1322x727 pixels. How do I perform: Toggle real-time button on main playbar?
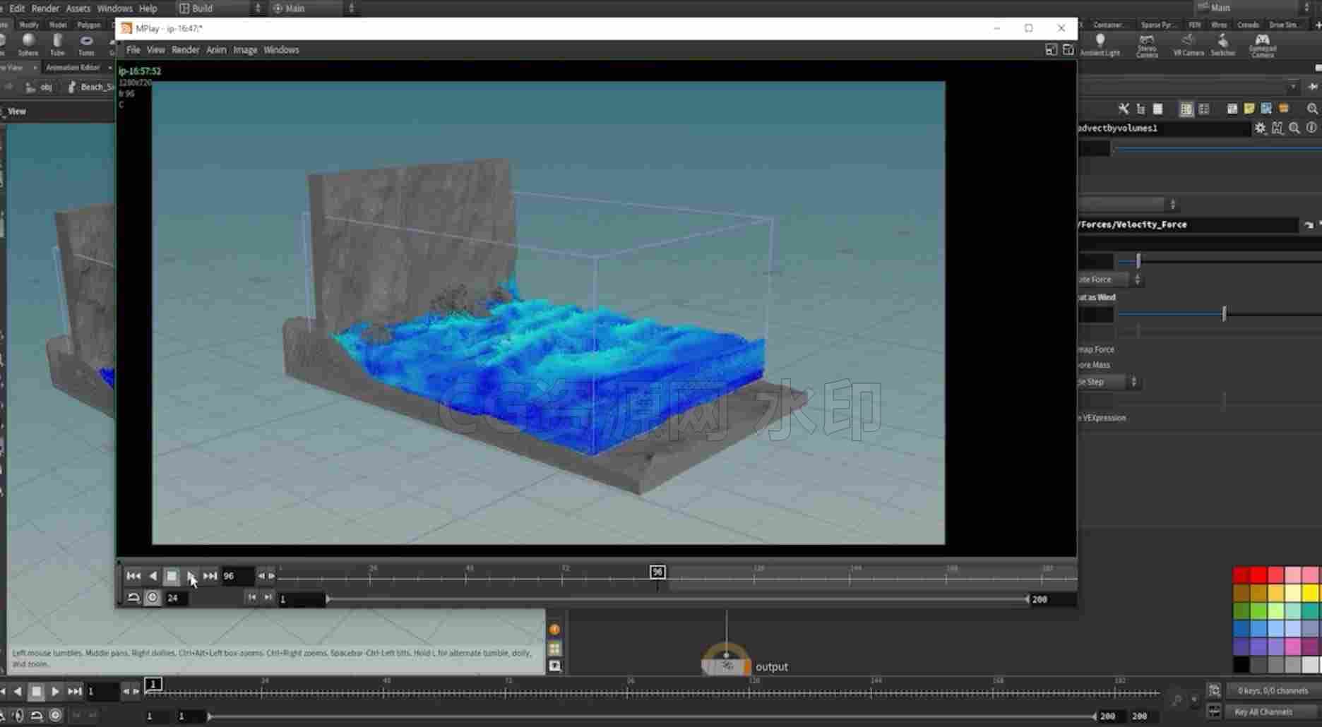click(x=56, y=715)
